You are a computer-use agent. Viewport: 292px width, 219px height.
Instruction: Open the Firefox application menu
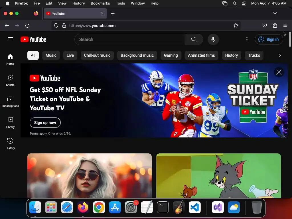285,25
